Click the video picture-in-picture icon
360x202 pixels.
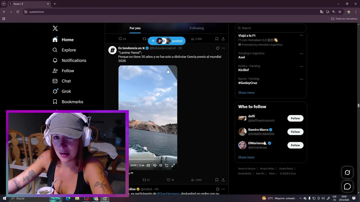(166, 166)
